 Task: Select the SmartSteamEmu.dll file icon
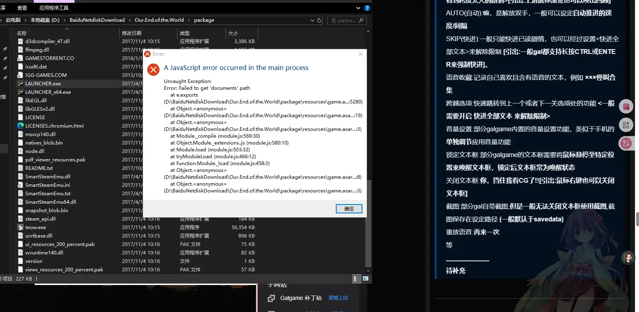[21, 176]
